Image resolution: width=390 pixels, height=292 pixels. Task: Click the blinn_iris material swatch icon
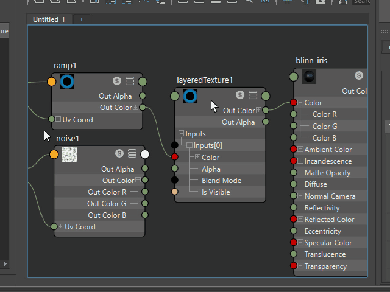(310, 77)
